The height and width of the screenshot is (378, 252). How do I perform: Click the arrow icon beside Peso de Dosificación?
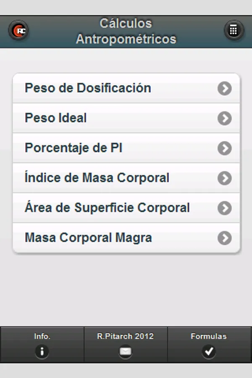point(225,88)
